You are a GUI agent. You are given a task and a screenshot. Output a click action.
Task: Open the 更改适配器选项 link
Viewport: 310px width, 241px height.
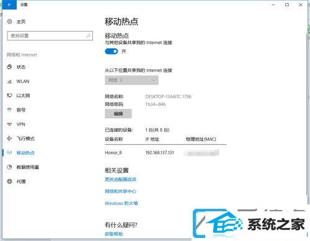click(120, 179)
